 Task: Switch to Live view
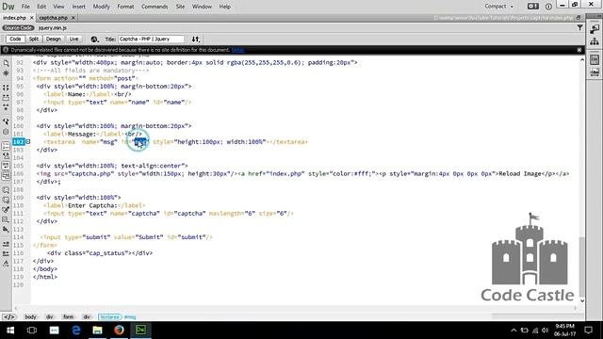[73, 40]
